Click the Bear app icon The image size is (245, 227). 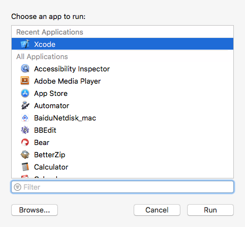point(25,142)
